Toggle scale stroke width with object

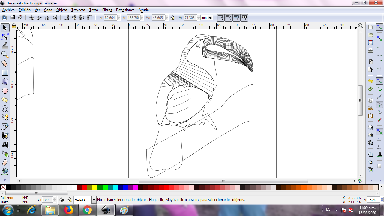coord(221,18)
